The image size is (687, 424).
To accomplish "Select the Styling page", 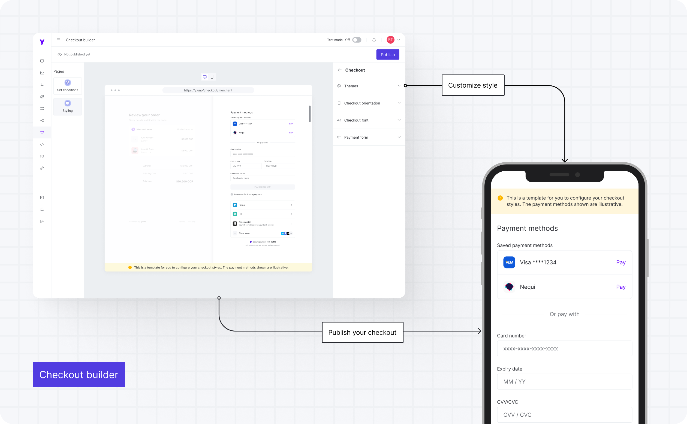I will pyautogui.click(x=68, y=107).
